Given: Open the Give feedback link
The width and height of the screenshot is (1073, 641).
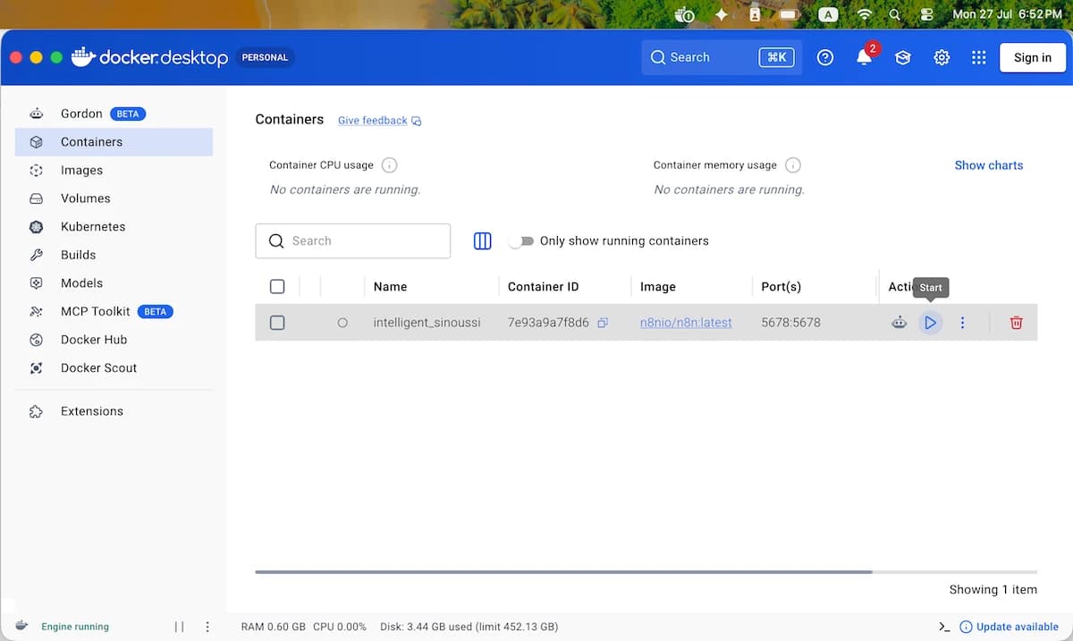Looking at the screenshot, I should tap(379, 121).
